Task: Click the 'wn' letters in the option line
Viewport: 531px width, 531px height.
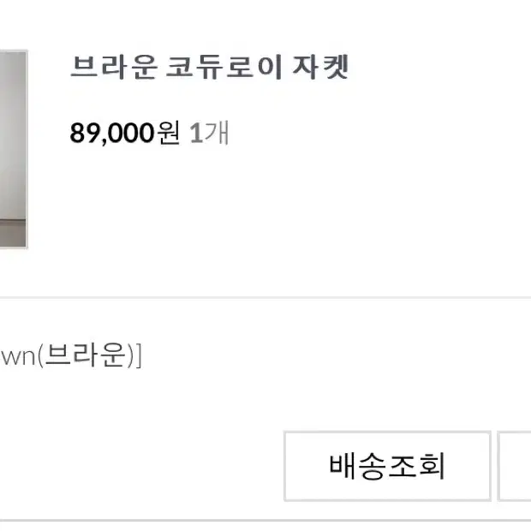Action: click(x=18, y=357)
